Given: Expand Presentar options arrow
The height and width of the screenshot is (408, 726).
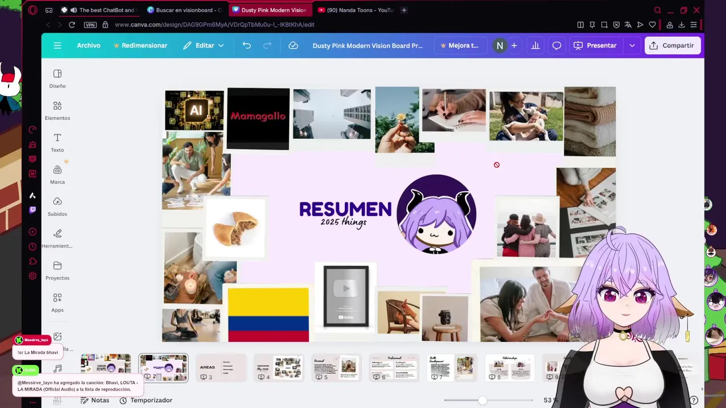Looking at the screenshot, I should click(x=632, y=45).
